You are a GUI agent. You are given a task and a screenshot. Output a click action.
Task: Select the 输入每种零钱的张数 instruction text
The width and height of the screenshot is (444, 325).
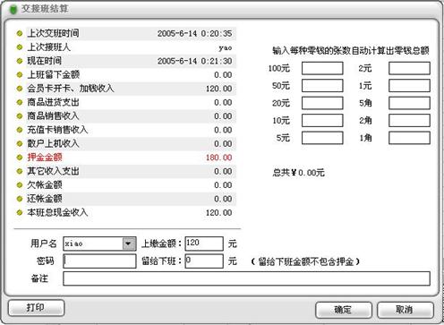(x=351, y=50)
